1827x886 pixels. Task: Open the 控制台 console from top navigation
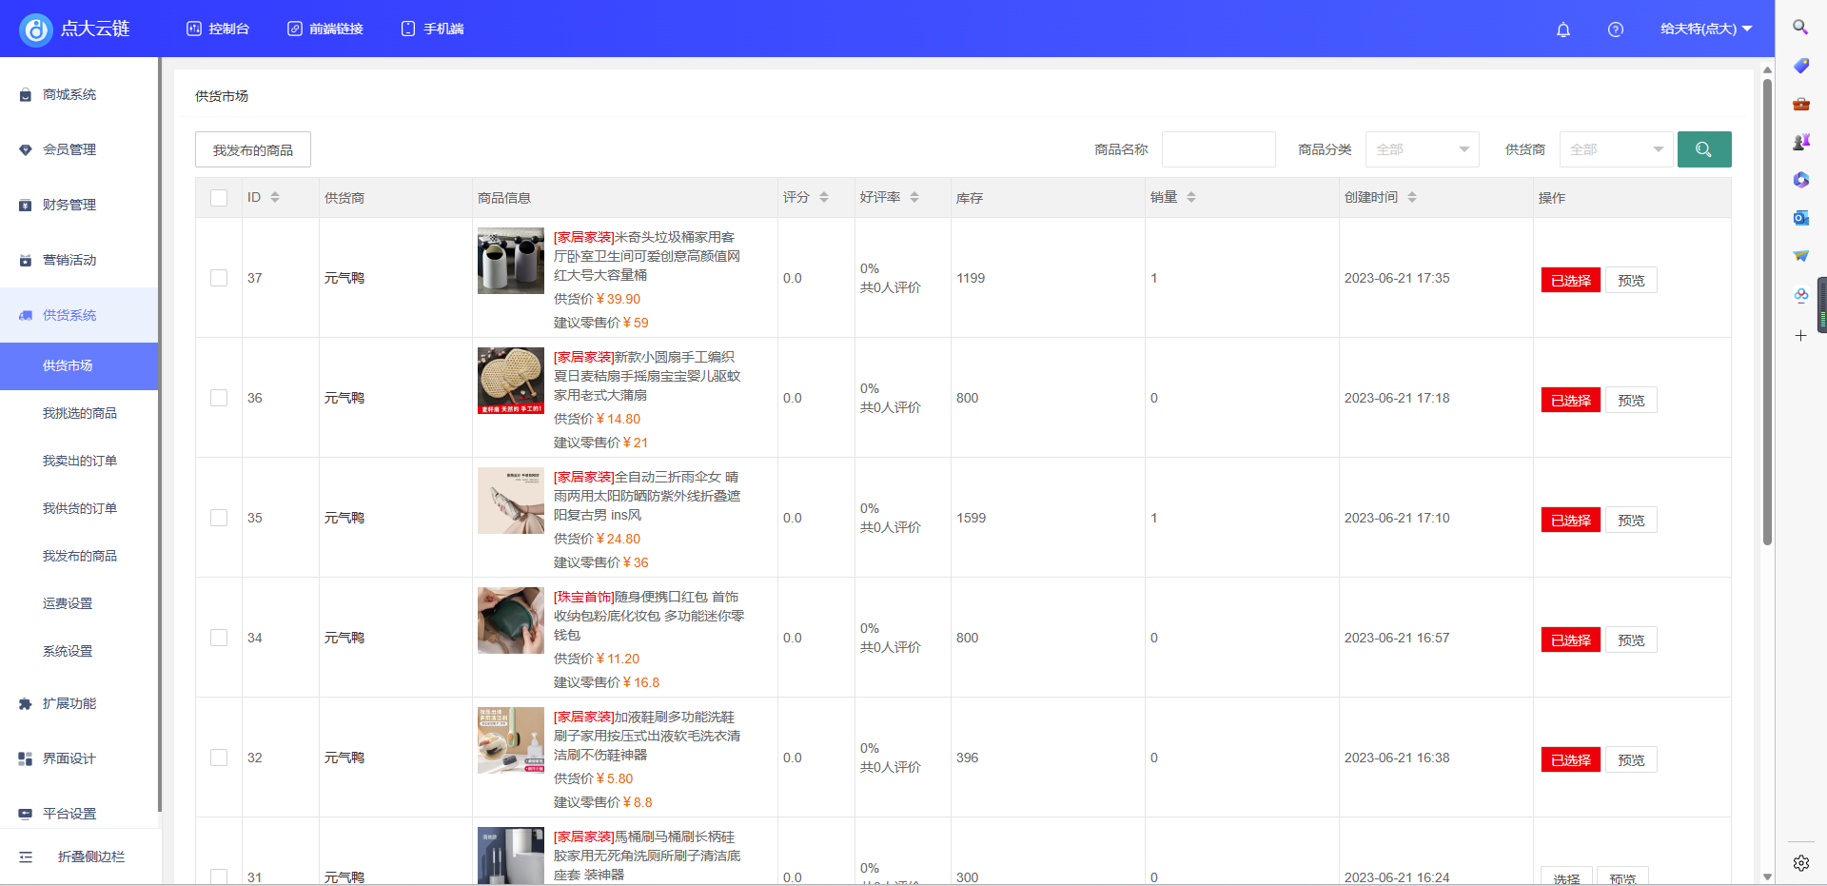coord(217,29)
